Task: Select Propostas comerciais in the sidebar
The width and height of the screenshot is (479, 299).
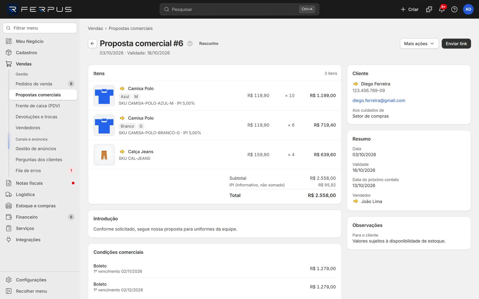Action: tap(43, 95)
